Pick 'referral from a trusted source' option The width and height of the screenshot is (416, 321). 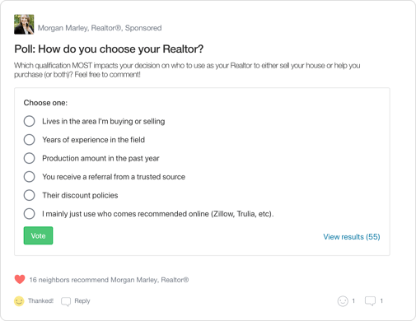pyautogui.click(x=29, y=177)
